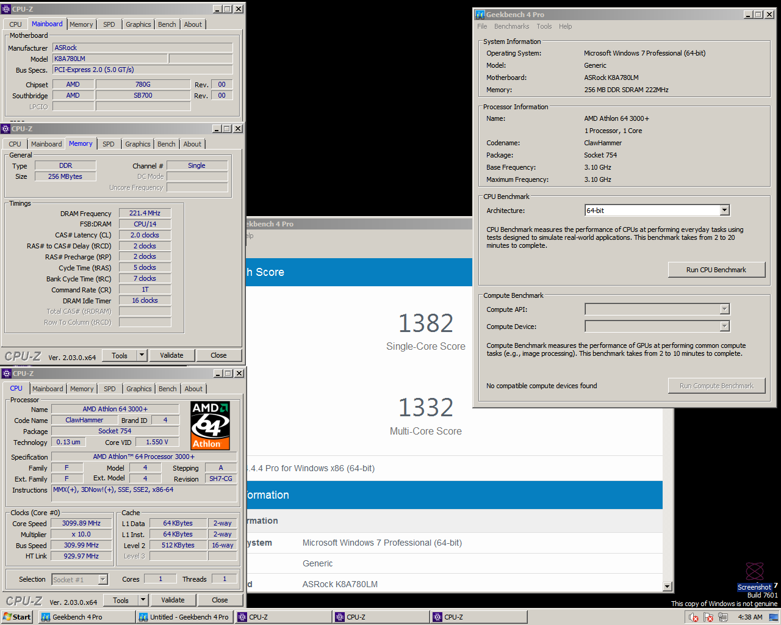This screenshot has width=781, height=625.
Task: Switch to Graphics tab in Memory window
Action: pyautogui.click(x=138, y=144)
